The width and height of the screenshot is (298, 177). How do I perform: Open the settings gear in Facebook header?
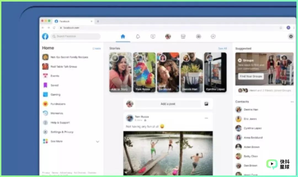[x=291, y=37]
